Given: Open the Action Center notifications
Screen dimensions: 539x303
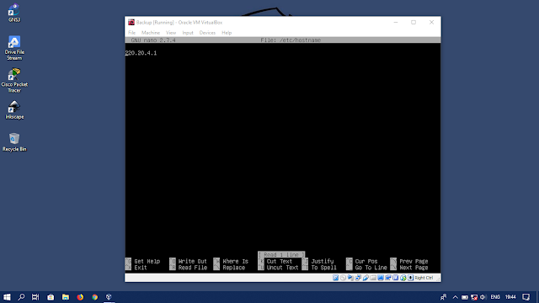Looking at the screenshot, I should [x=526, y=297].
